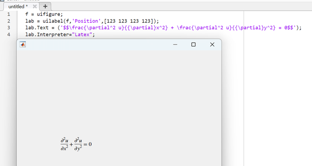The width and height of the screenshot is (312, 166).
Task: Click line number 3 in the gutter
Action: pos(9,28)
